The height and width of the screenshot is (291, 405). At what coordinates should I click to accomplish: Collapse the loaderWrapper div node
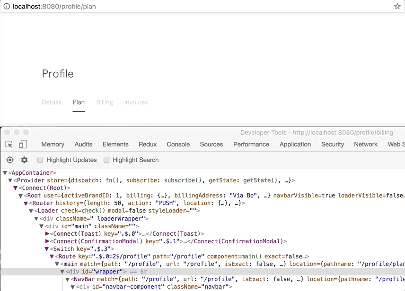(x=36, y=219)
